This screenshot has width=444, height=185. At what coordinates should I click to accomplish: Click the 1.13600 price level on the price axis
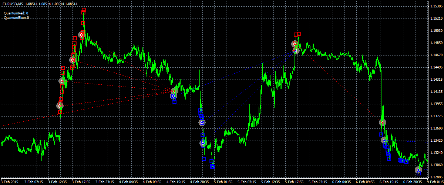tap(435, 128)
